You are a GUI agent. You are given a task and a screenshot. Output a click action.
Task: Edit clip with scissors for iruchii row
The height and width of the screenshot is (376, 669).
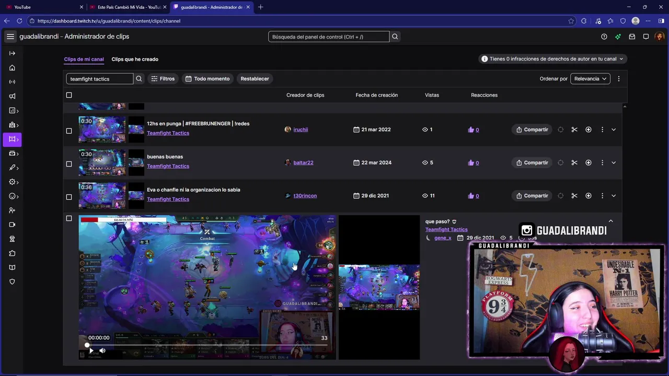(x=574, y=130)
